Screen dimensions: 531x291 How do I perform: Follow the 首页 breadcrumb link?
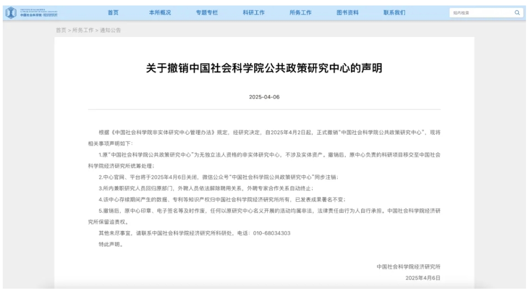click(x=61, y=30)
